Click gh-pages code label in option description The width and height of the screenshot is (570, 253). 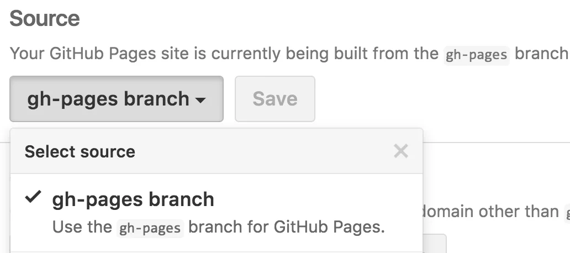pyautogui.click(x=150, y=228)
